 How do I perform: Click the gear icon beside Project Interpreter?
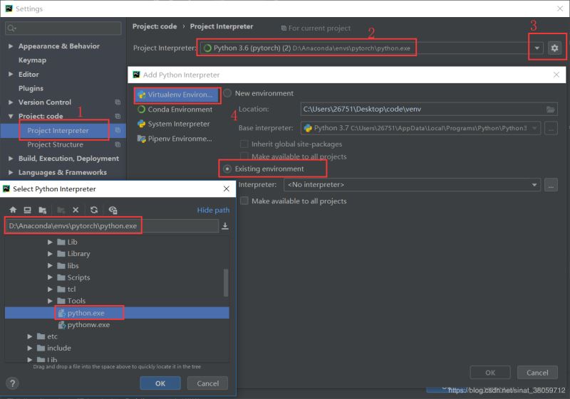tap(554, 48)
